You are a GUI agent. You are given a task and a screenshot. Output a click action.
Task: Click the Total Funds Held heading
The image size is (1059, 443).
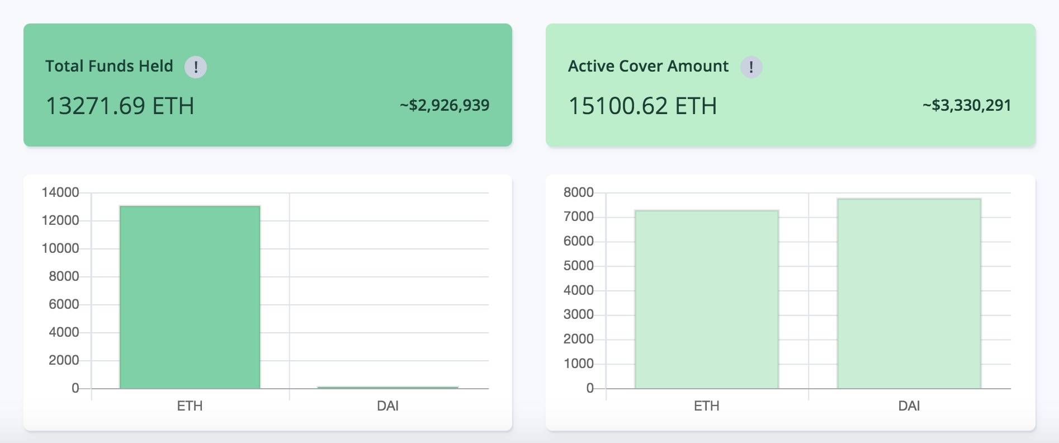109,66
